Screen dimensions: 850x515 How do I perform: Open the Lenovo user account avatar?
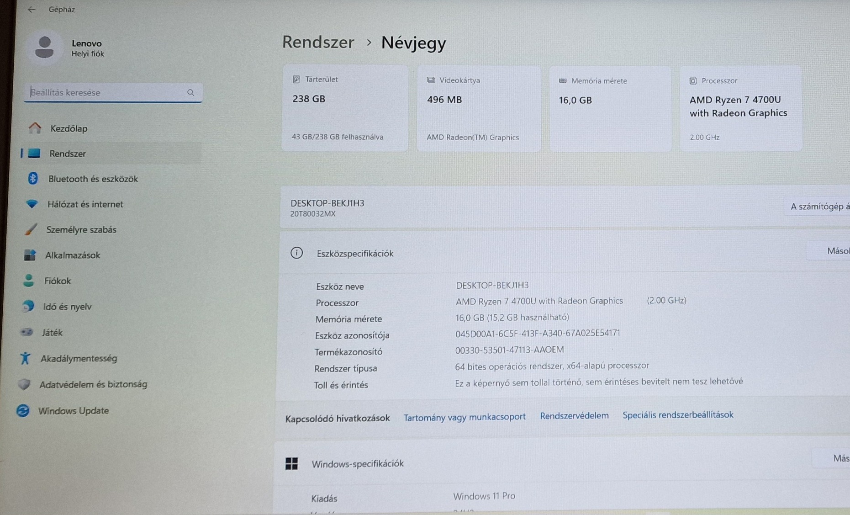[x=44, y=48]
